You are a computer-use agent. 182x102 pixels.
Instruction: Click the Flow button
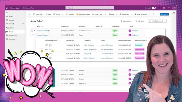click(112, 14)
